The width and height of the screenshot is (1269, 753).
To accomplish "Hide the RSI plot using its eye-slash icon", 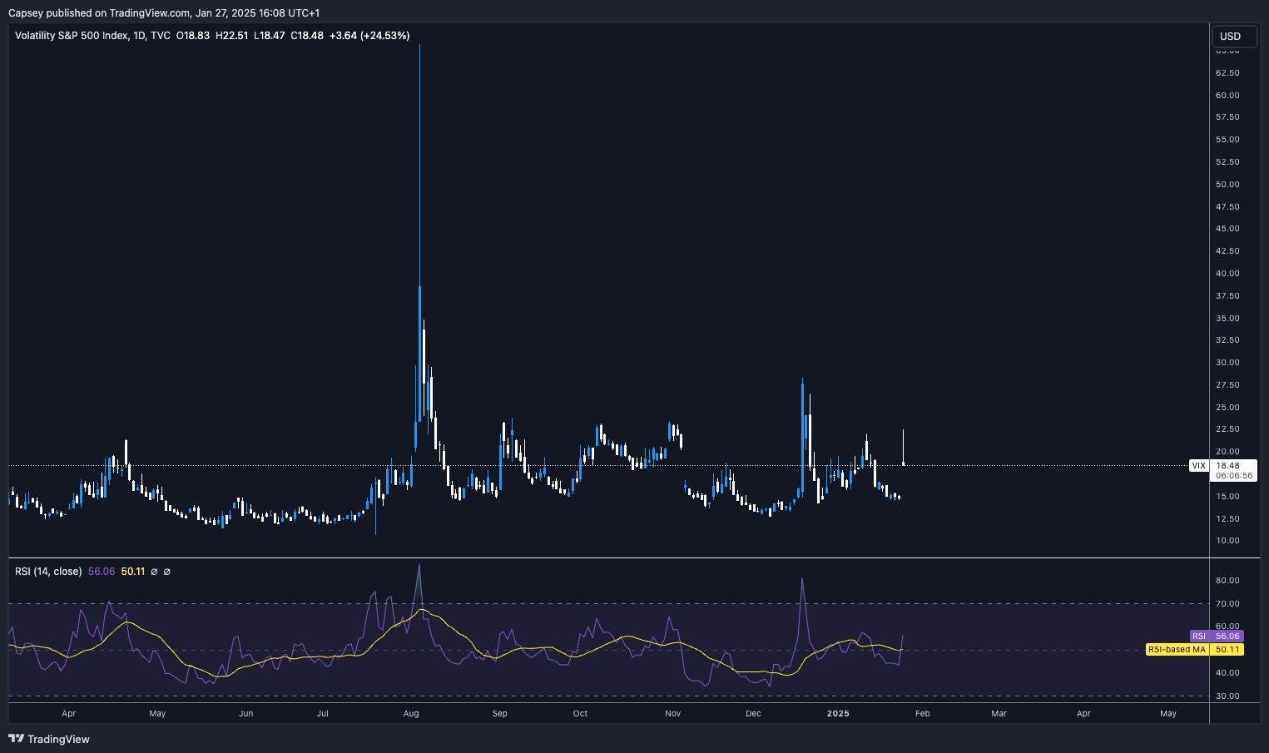I will (x=154, y=572).
